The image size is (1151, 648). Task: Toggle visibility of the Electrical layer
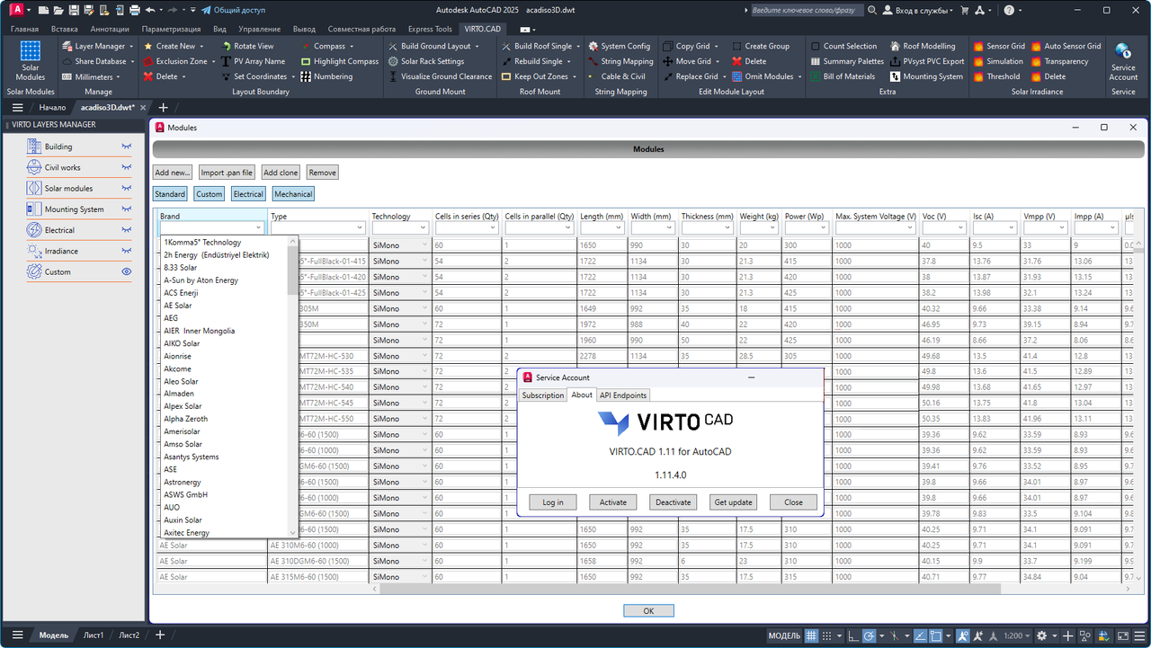[127, 230]
